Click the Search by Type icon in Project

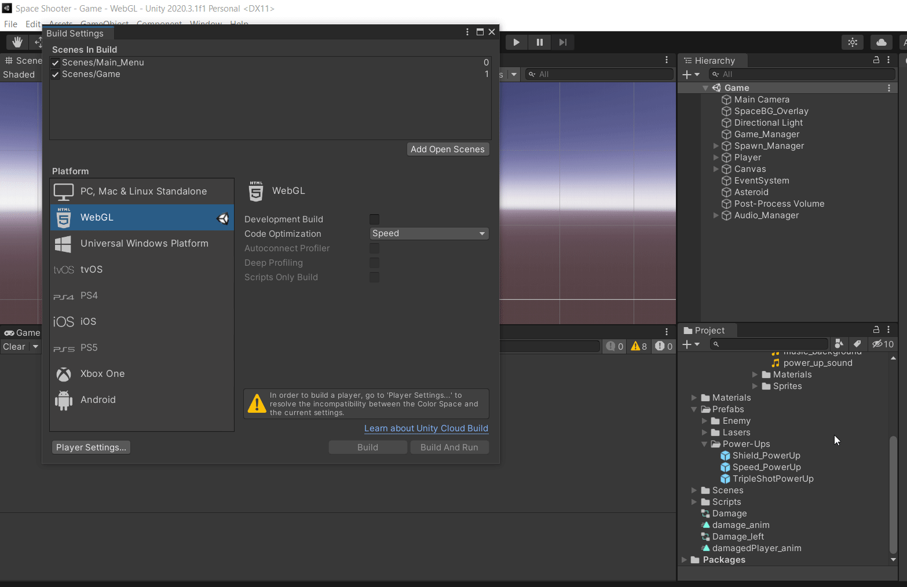[839, 344]
